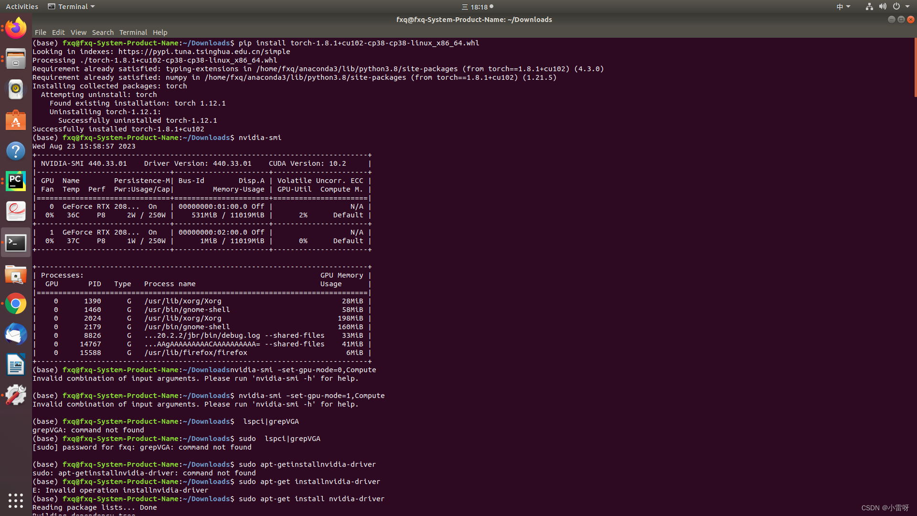Open LibreOffice Writer dock icon
The width and height of the screenshot is (917, 516).
click(x=16, y=365)
